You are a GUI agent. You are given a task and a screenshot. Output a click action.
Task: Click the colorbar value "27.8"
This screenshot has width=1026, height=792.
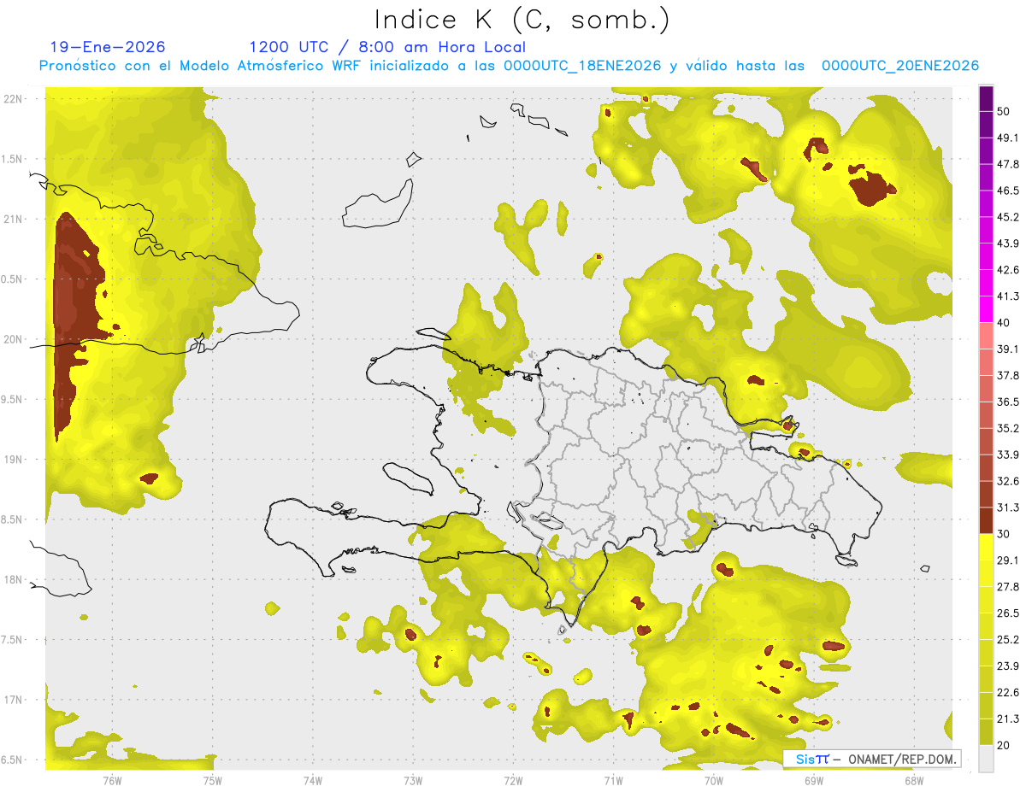point(1008,586)
